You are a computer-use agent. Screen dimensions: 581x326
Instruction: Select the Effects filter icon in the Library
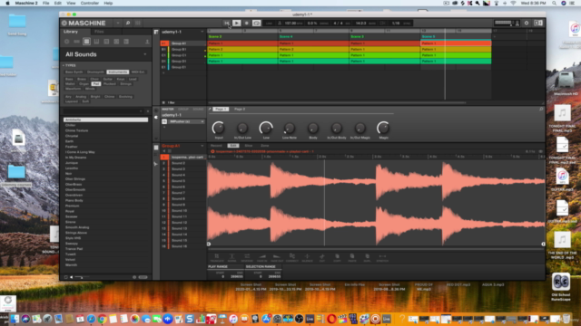(x=107, y=42)
